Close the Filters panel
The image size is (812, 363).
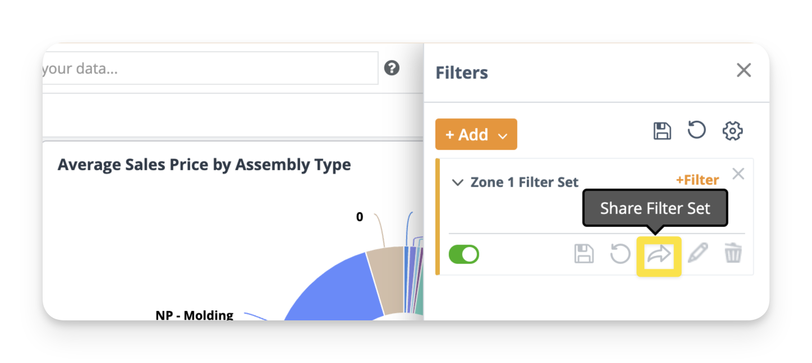[744, 71]
